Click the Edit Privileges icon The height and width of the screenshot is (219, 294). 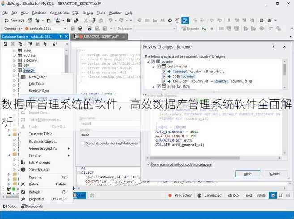[x=23, y=162]
